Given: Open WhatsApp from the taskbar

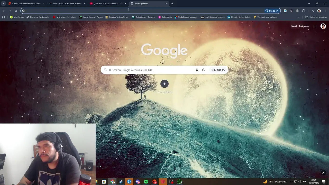Looking at the screenshot, I should tap(180, 182).
